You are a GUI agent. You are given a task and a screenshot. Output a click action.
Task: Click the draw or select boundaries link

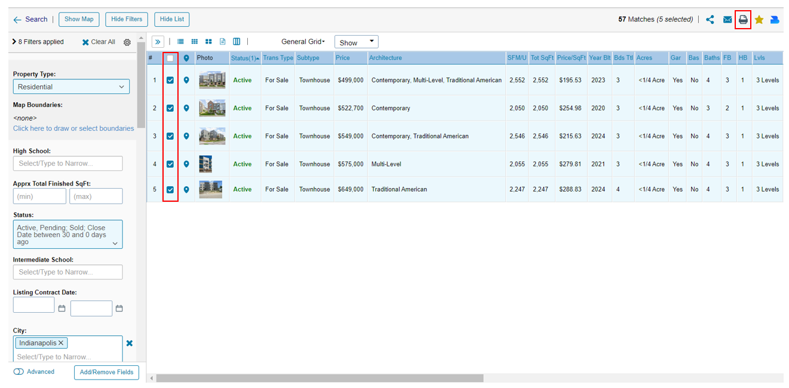click(x=73, y=128)
